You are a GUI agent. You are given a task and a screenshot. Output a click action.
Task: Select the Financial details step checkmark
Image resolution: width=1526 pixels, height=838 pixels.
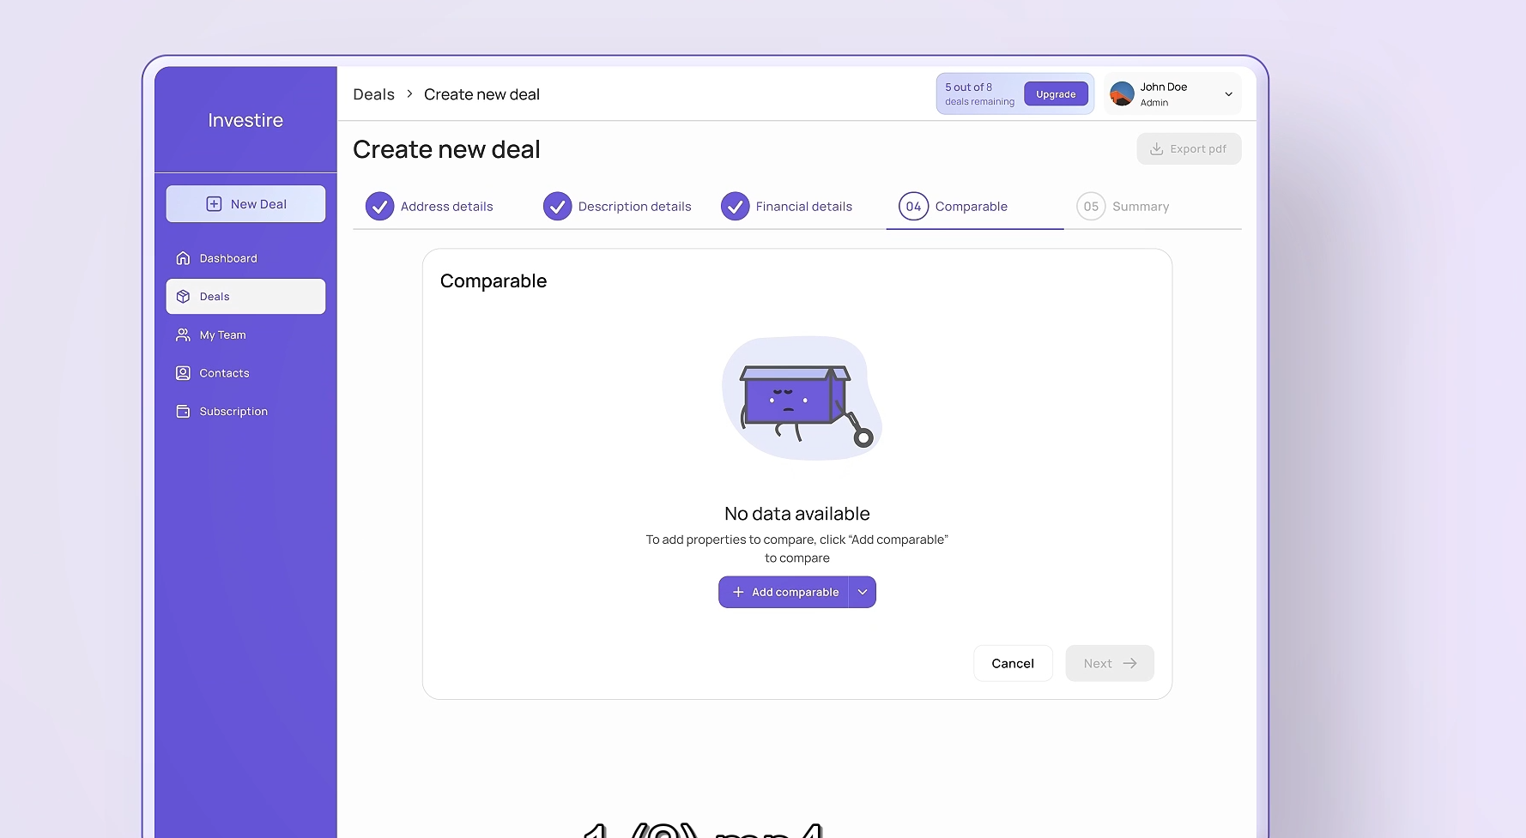pos(735,207)
